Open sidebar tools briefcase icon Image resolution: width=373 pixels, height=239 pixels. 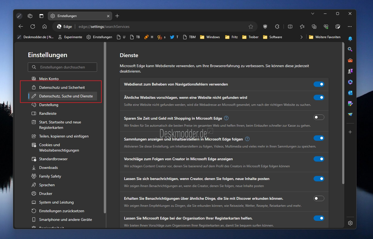(350, 60)
